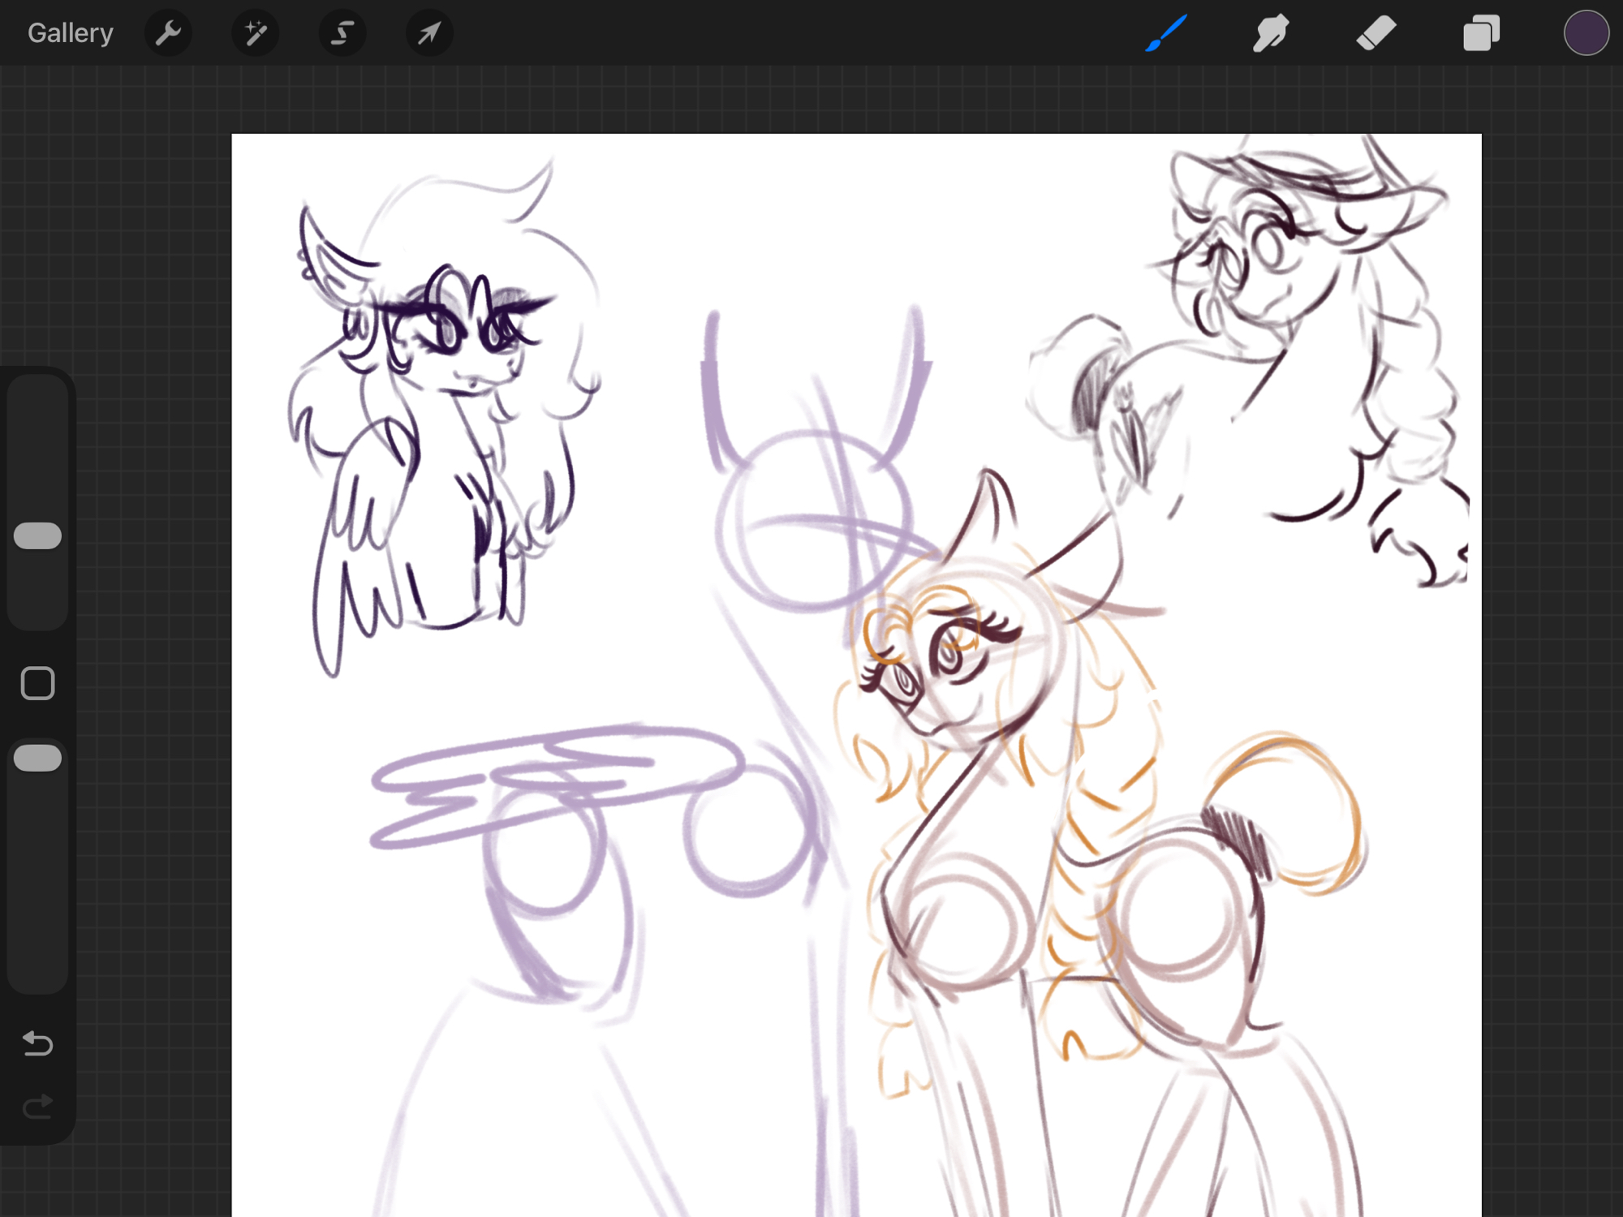The image size is (1623, 1217).
Task: Activate the Transform arrow tool
Action: click(x=429, y=33)
